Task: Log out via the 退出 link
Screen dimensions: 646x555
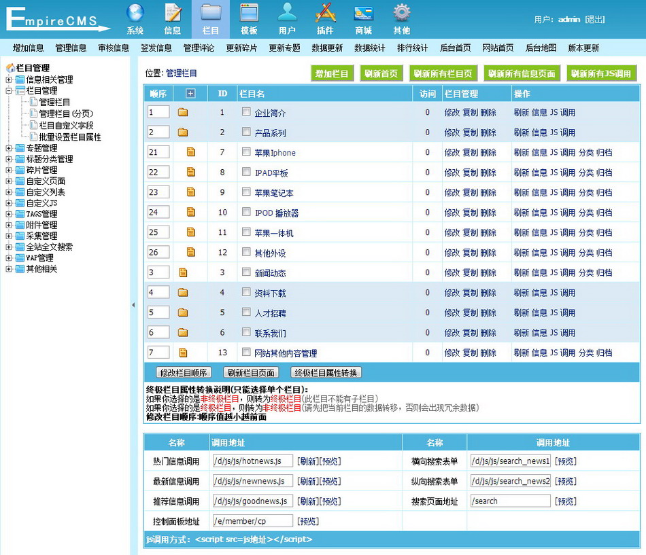Action: [595, 19]
